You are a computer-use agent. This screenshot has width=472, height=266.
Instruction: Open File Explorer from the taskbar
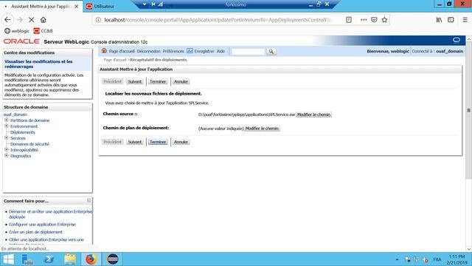pos(70,259)
